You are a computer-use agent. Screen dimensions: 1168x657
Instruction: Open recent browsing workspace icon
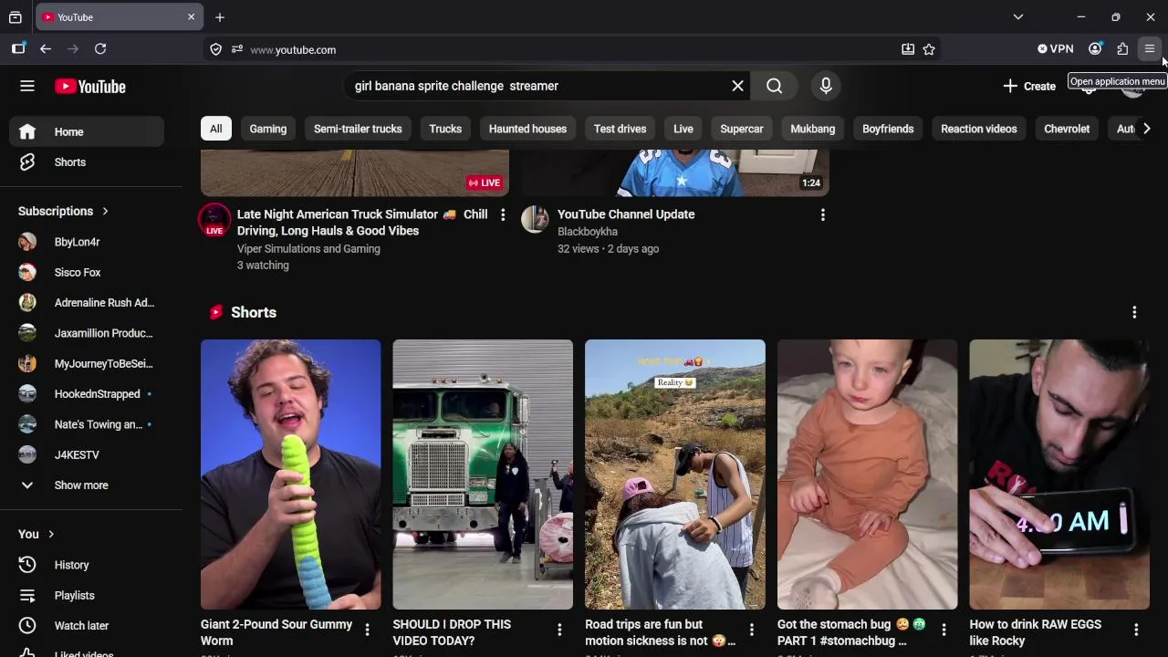16,17
